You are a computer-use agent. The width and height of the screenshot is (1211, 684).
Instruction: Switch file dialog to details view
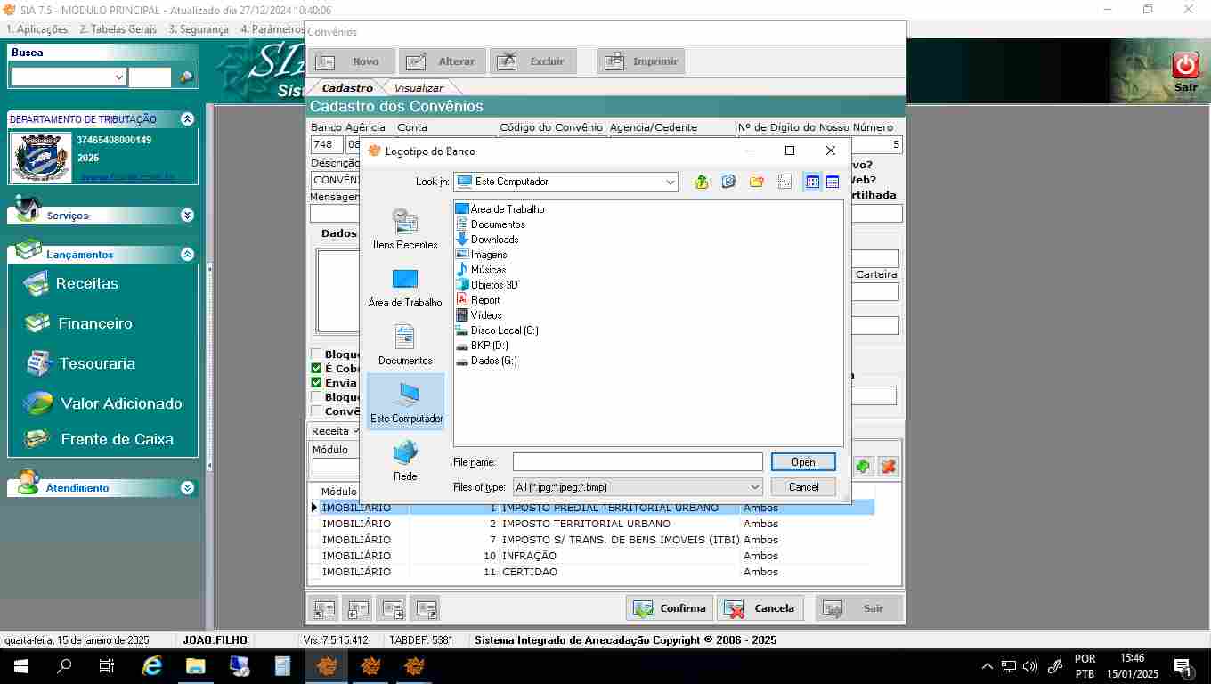pos(833,182)
